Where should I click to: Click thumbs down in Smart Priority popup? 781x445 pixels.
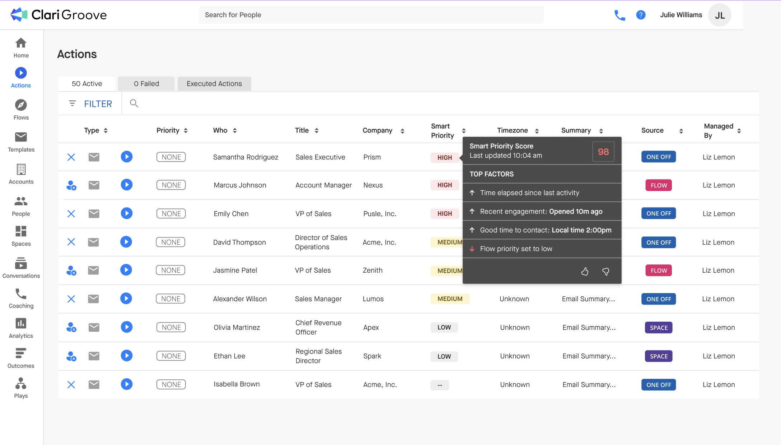[x=606, y=272]
